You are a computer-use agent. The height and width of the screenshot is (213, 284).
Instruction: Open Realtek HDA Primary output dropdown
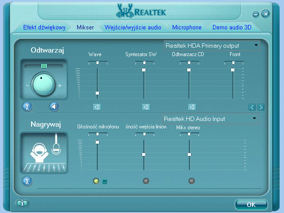tap(212, 46)
